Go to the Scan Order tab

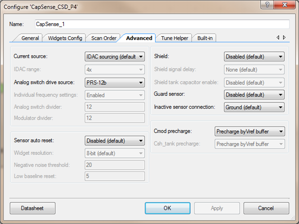coord(104,38)
